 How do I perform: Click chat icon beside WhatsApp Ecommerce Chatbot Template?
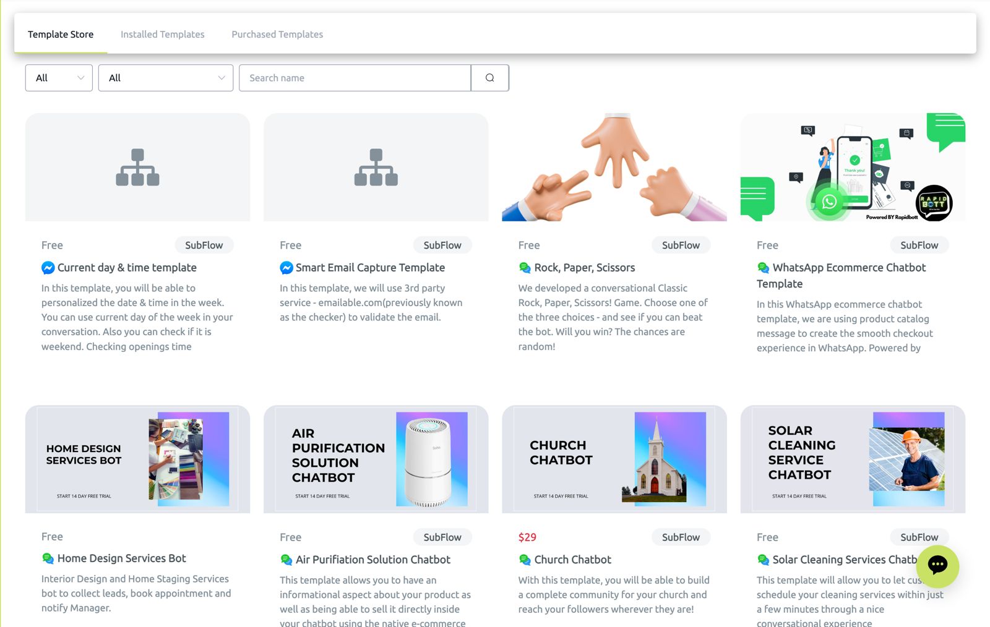click(x=763, y=268)
